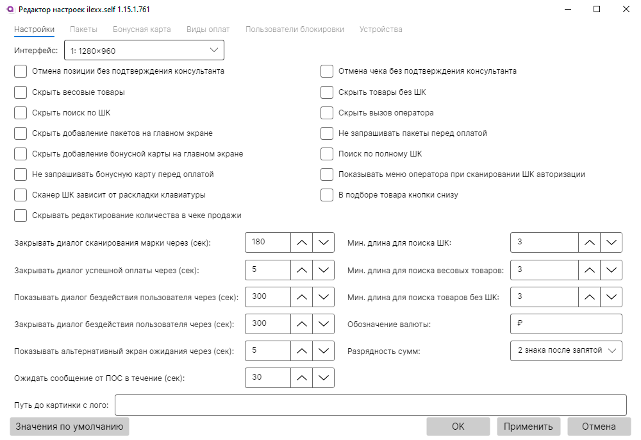Check "Скрыть вызов оператора" box
641x440 pixels.
tap(328, 113)
